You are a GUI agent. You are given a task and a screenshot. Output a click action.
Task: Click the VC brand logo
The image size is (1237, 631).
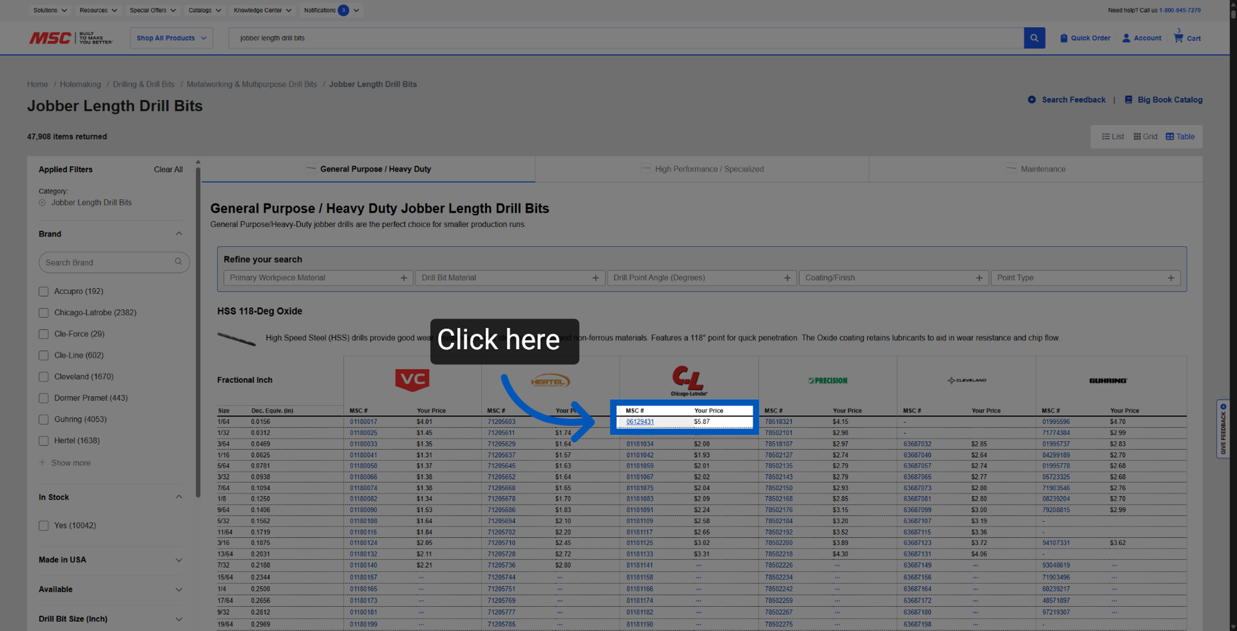412,380
